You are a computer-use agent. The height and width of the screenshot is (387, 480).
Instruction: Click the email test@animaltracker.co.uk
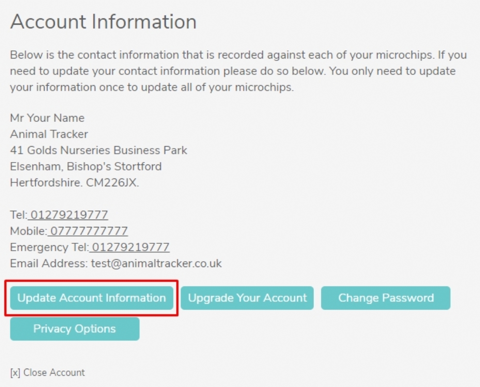pyautogui.click(x=156, y=264)
